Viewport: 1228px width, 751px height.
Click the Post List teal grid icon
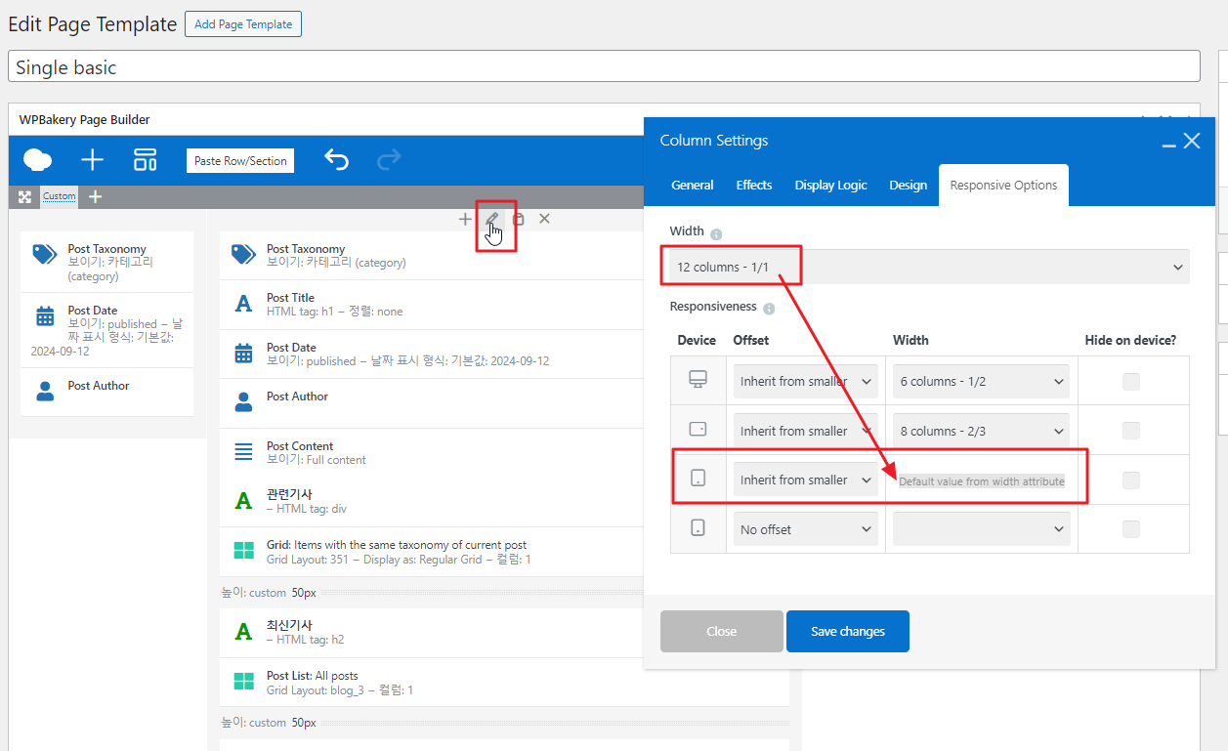243,682
